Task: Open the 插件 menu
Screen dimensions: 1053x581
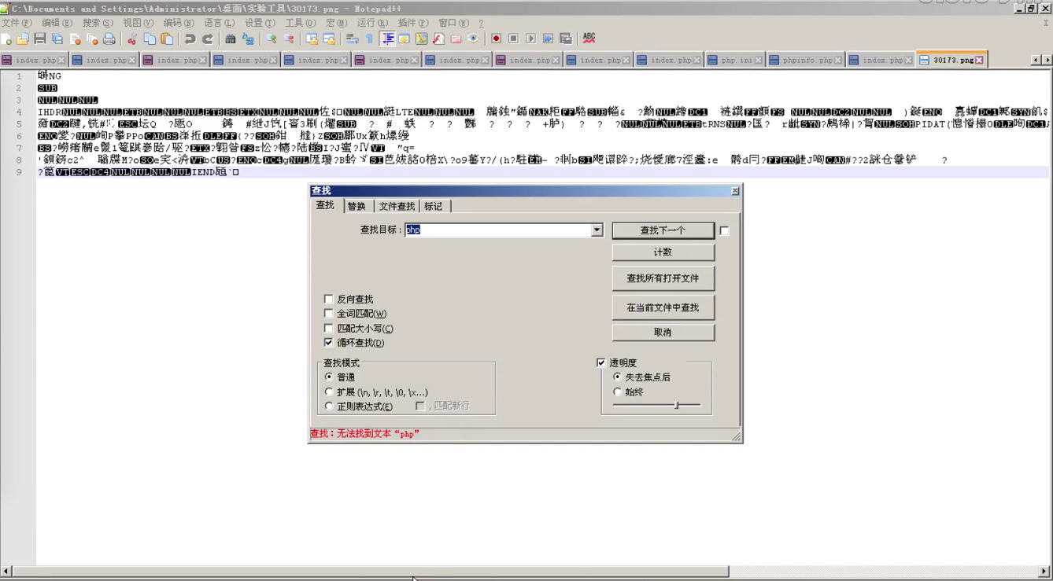Action: [413, 24]
